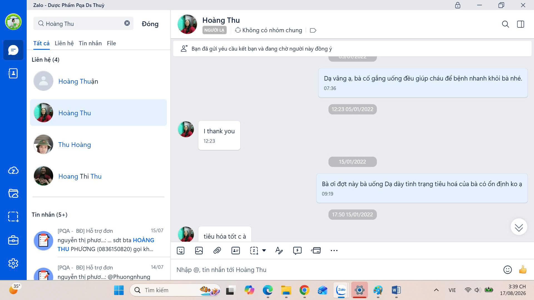Switch to the Liên hệ tab
This screenshot has width=534, height=300.
pyautogui.click(x=64, y=43)
